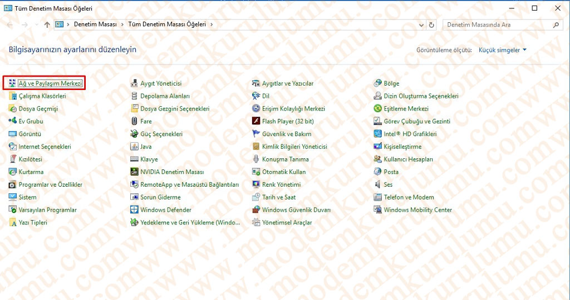Click the Çalışma Klasörleri icon
Screen dimensions: 570x300
(12, 96)
